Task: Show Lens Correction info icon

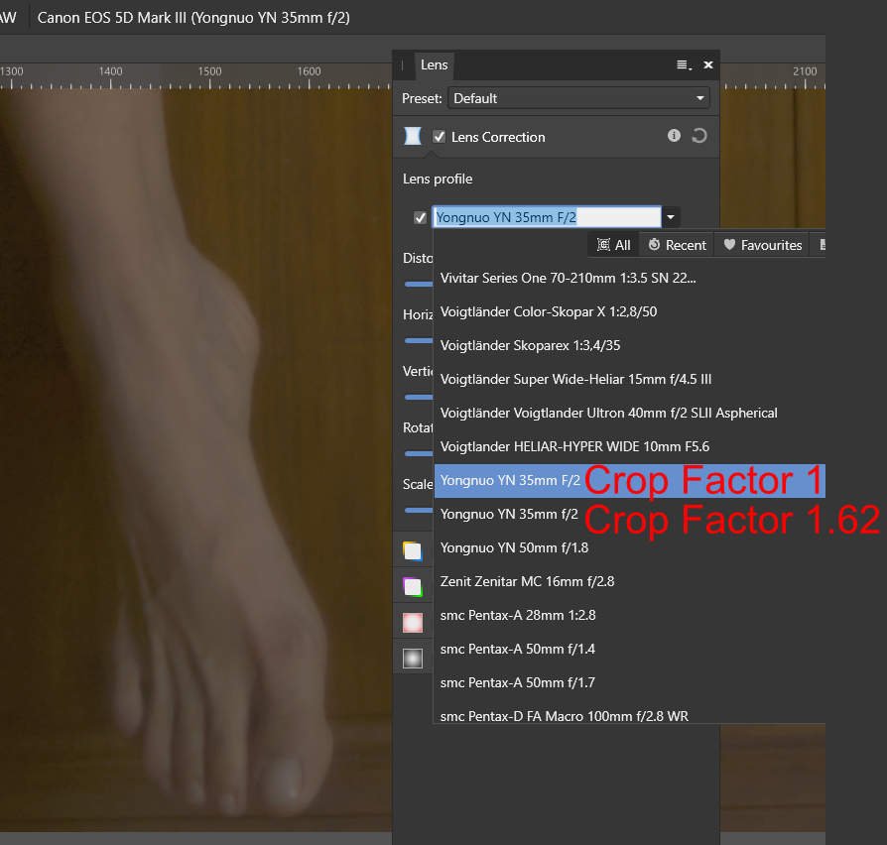Action: coord(673,136)
